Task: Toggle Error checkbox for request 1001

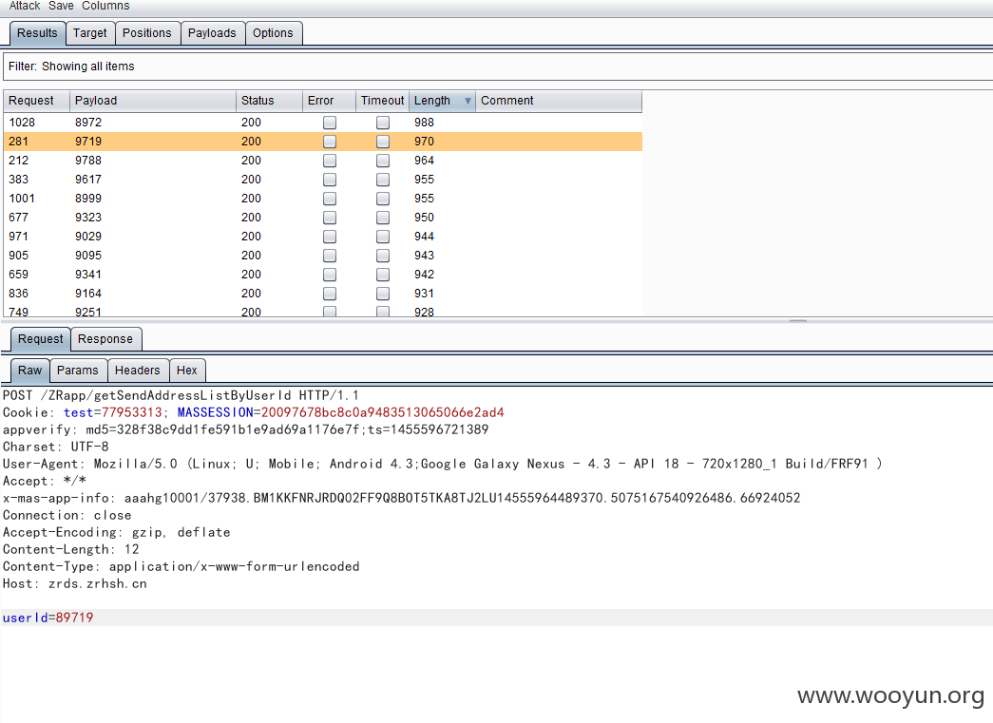Action: (x=330, y=199)
